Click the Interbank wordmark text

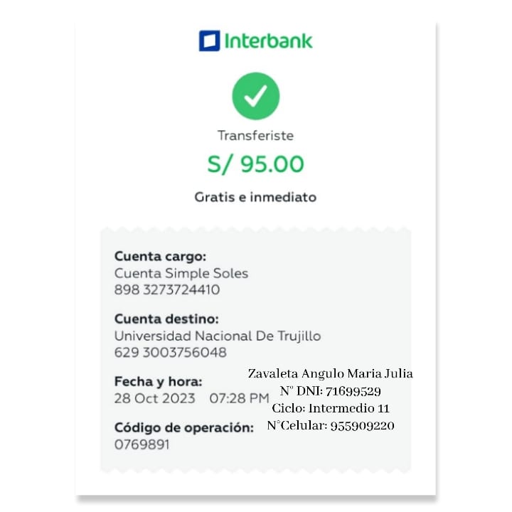click(269, 41)
